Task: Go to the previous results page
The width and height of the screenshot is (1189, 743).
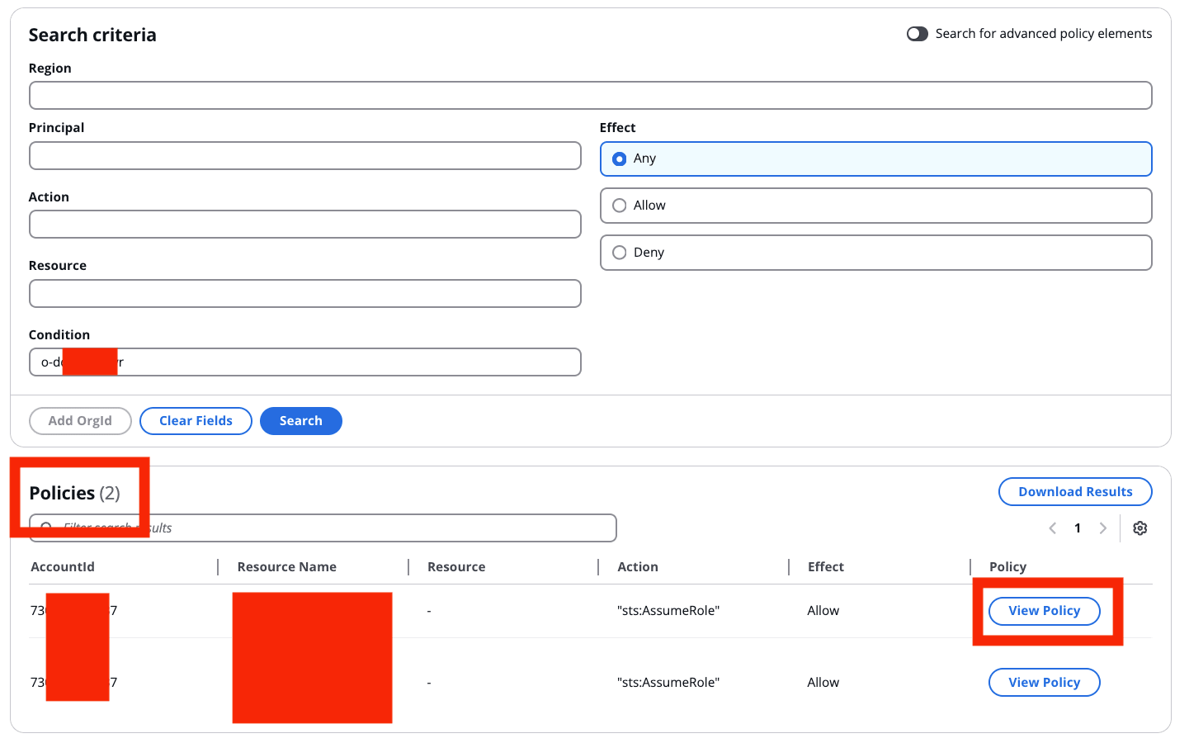Action: [x=1053, y=528]
